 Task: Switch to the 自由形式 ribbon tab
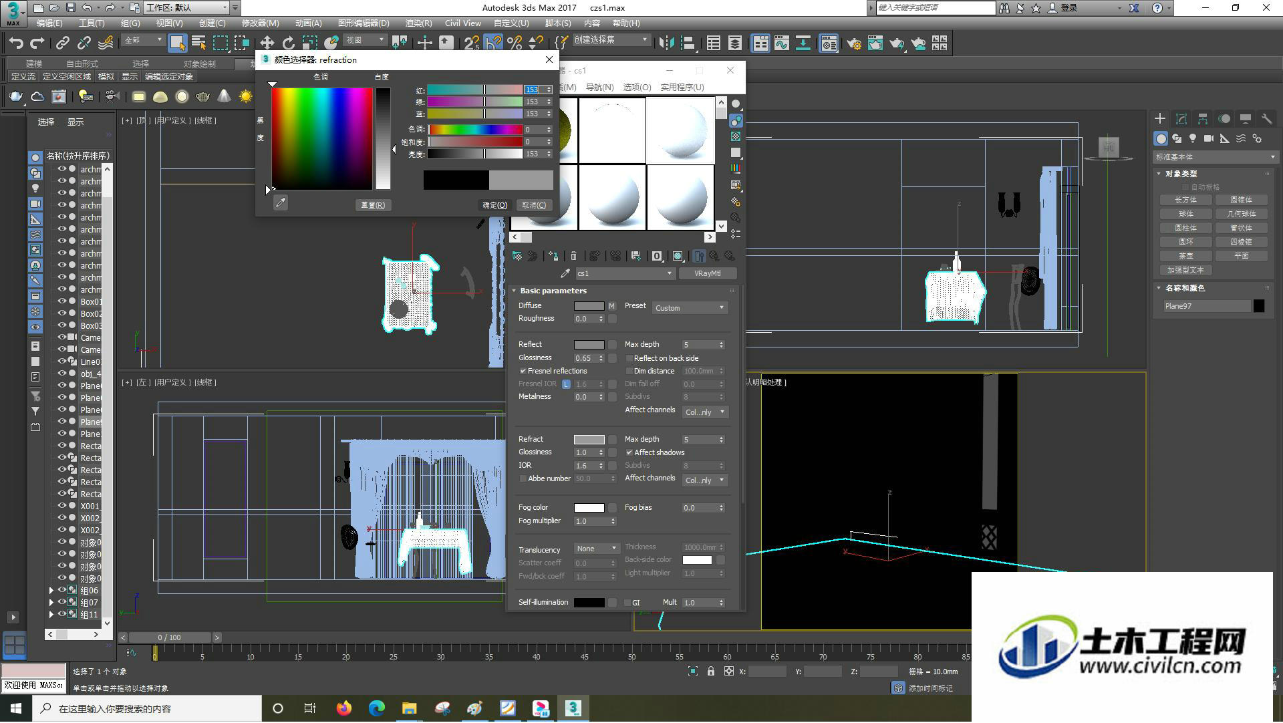82,63
